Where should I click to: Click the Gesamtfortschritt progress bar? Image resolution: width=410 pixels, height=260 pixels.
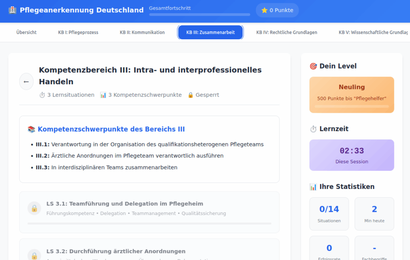(199, 14)
